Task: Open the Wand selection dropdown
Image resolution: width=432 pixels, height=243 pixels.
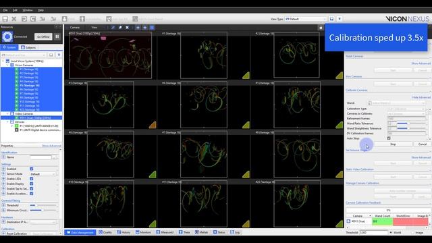Action: coord(397,103)
